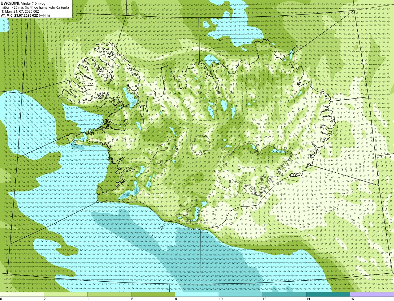Select the light green 2–4 m/s legend swatch
The height and width of the screenshot is (301, 394).
tap(66, 295)
